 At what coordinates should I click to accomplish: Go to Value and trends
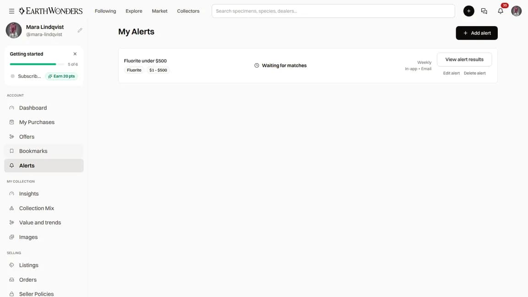44,223
